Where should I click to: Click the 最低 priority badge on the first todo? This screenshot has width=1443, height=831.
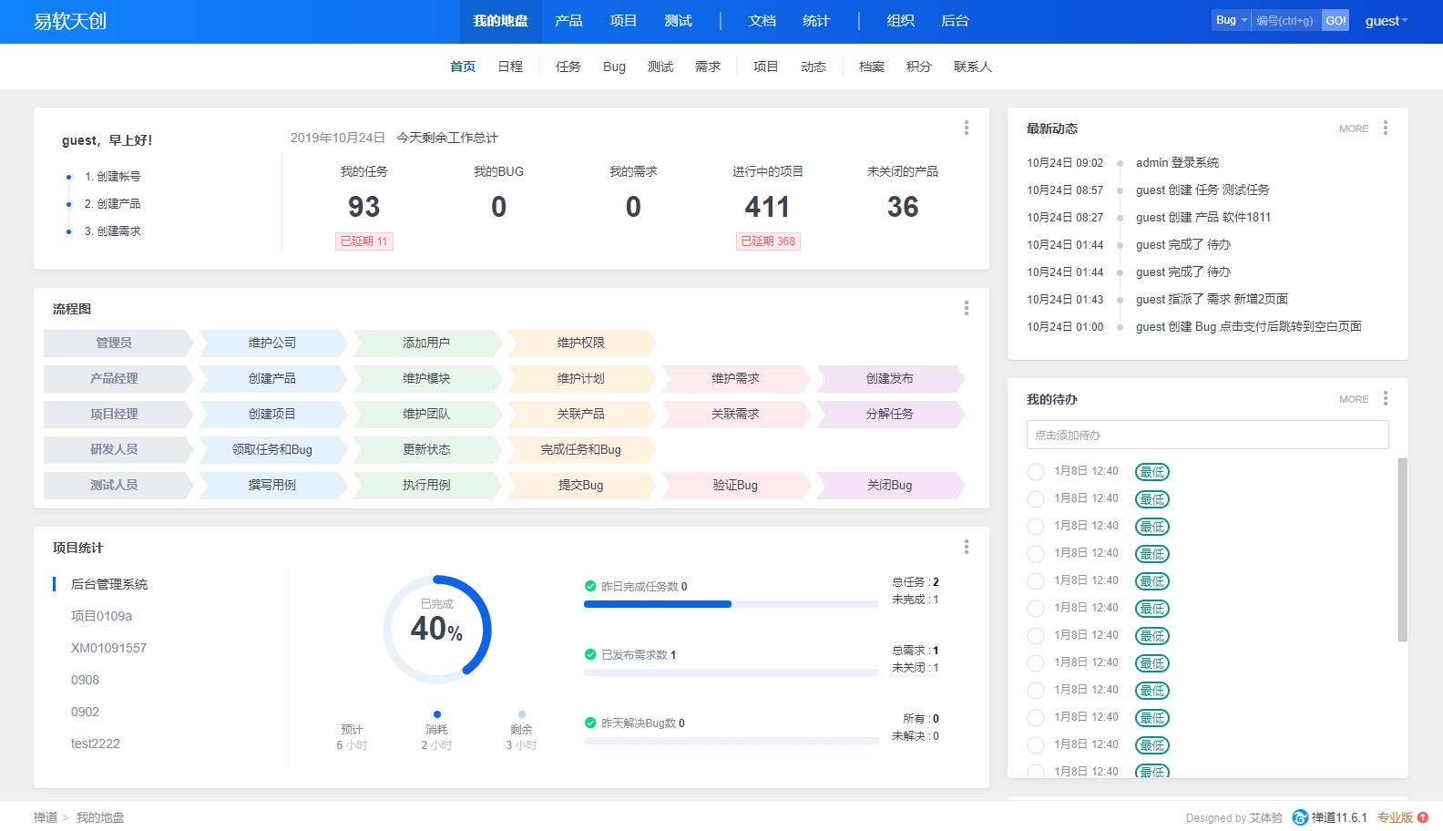(x=1151, y=472)
